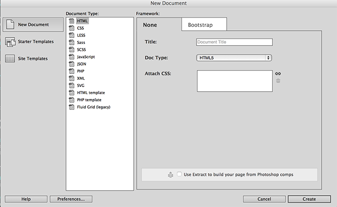Click the trash icon beside Attach CSS
The height and width of the screenshot is (207, 337).
(278, 81)
